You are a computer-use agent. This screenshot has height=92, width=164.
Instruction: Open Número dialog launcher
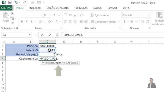click(x=149, y=28)
